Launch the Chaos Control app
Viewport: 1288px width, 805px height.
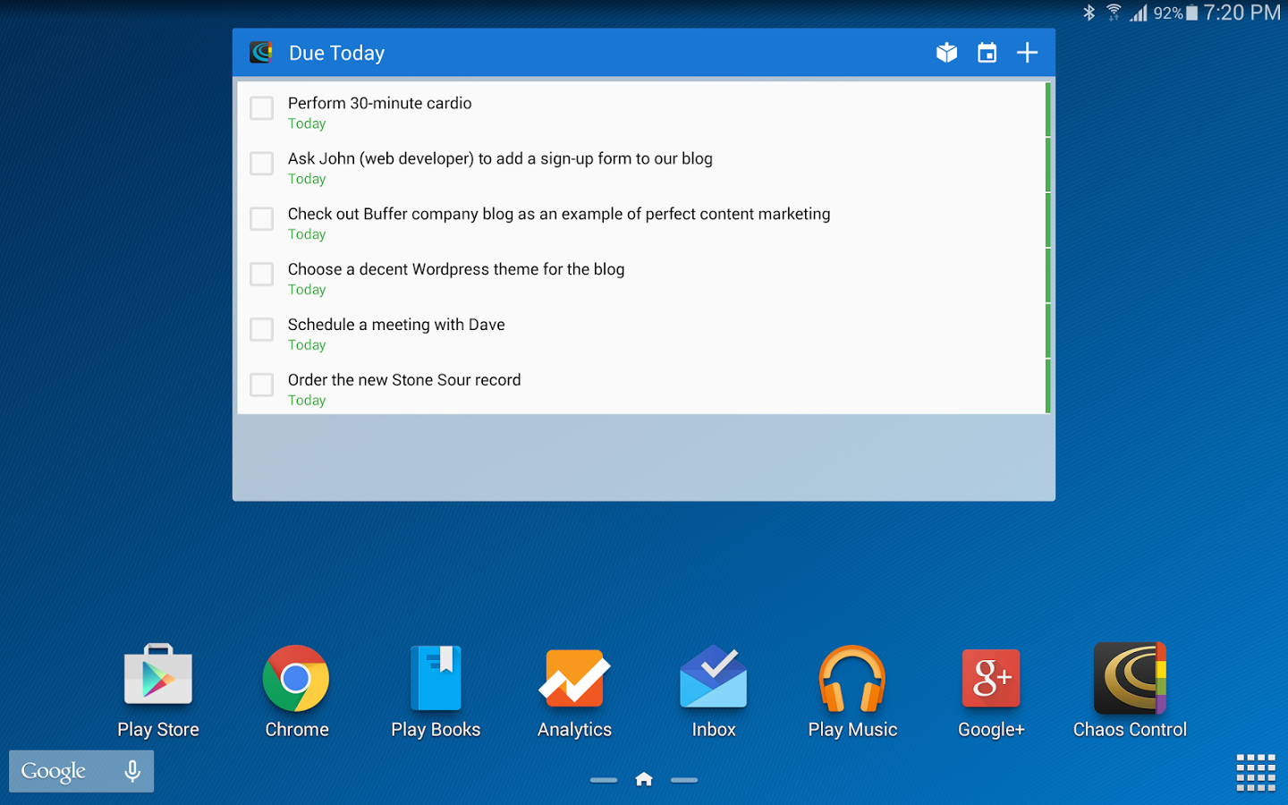pos(1130,691)
